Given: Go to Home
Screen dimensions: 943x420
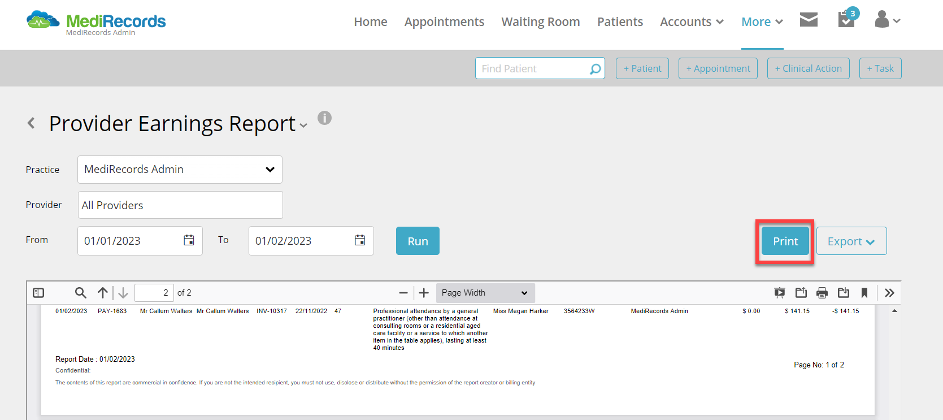Looking at the screenshot, I should click(371, 21).
